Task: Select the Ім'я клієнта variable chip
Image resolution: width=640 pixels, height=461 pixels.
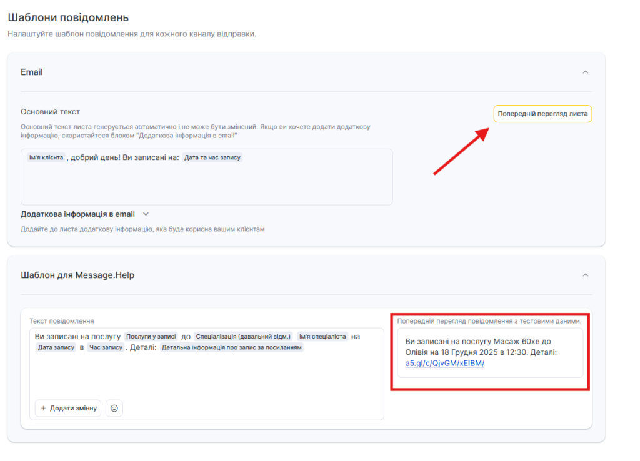Action: point(46,157)
